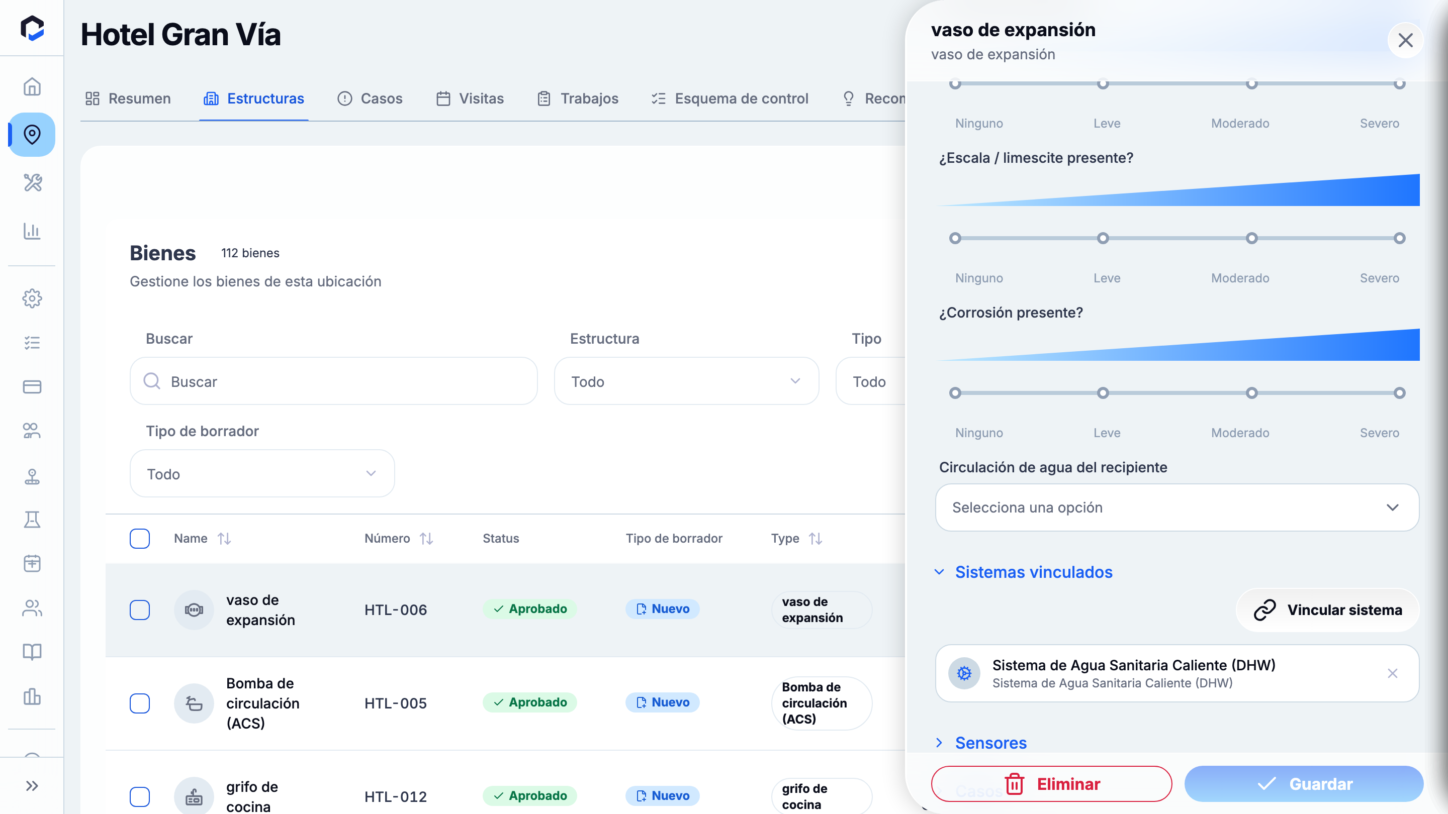Image resolution: width=1448 pixels, height=814 pixels.
Task: Click the vaso de expansión type tag
Action: [821, 609]
